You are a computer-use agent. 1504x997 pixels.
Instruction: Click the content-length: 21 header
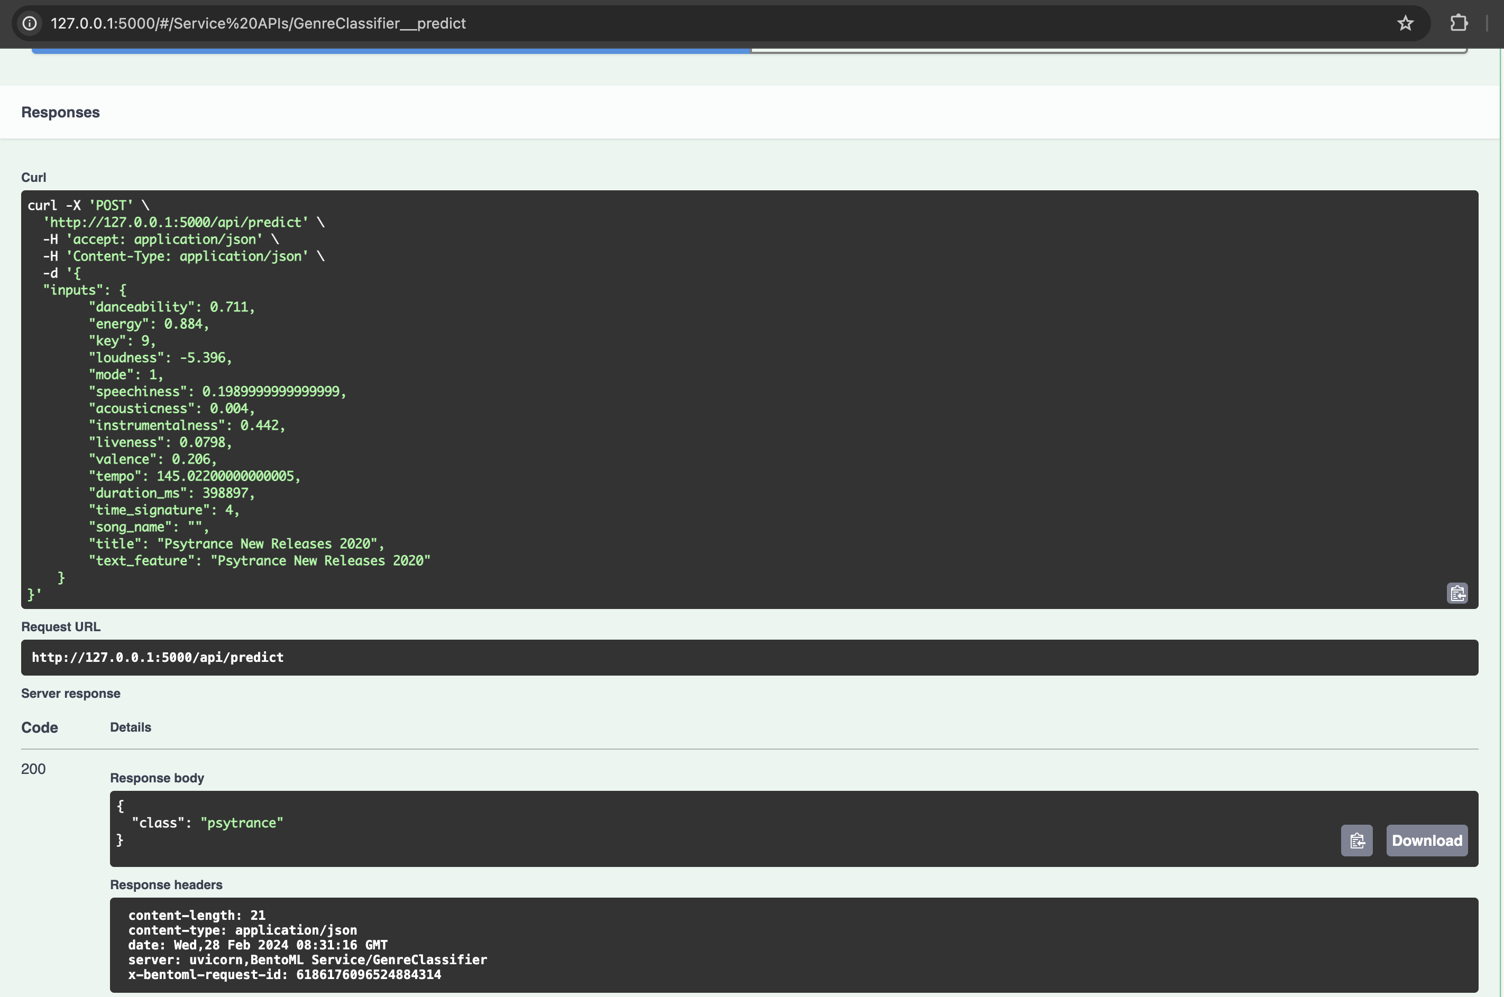(x=197, y=916)
